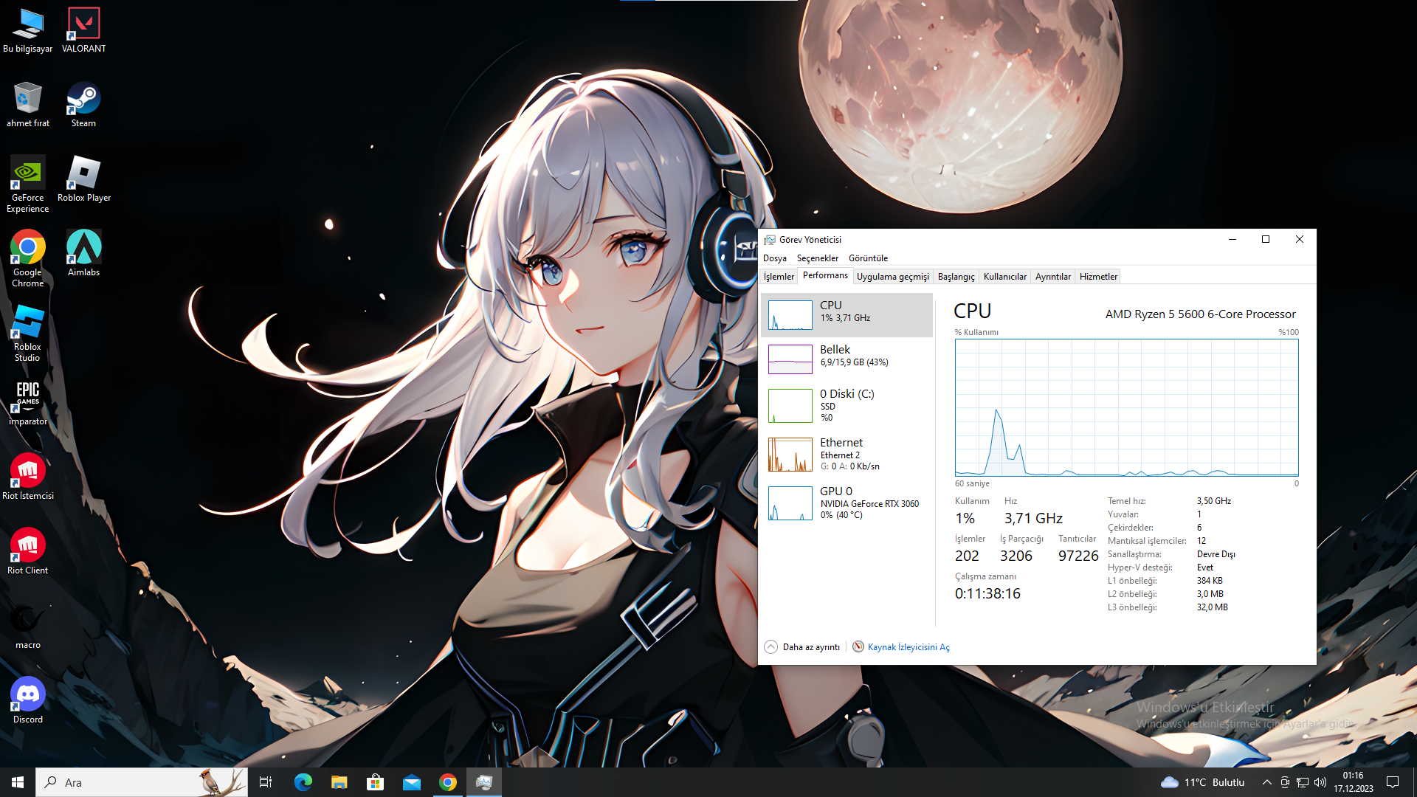Select GPU 0 performance entry

coord(847,503)
